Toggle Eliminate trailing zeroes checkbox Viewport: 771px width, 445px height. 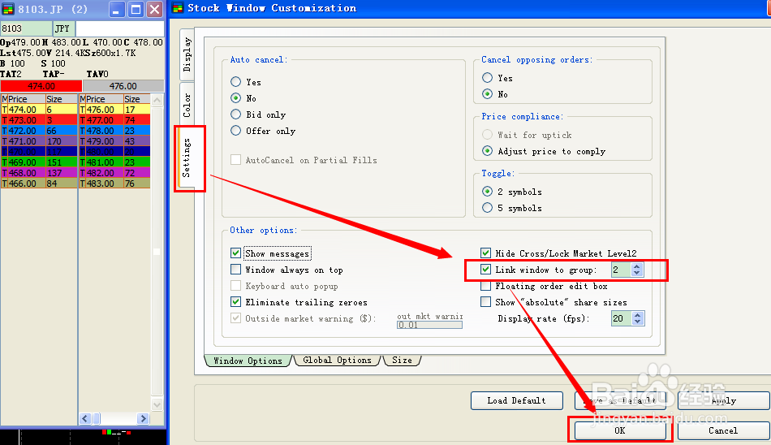coord(235,302)
